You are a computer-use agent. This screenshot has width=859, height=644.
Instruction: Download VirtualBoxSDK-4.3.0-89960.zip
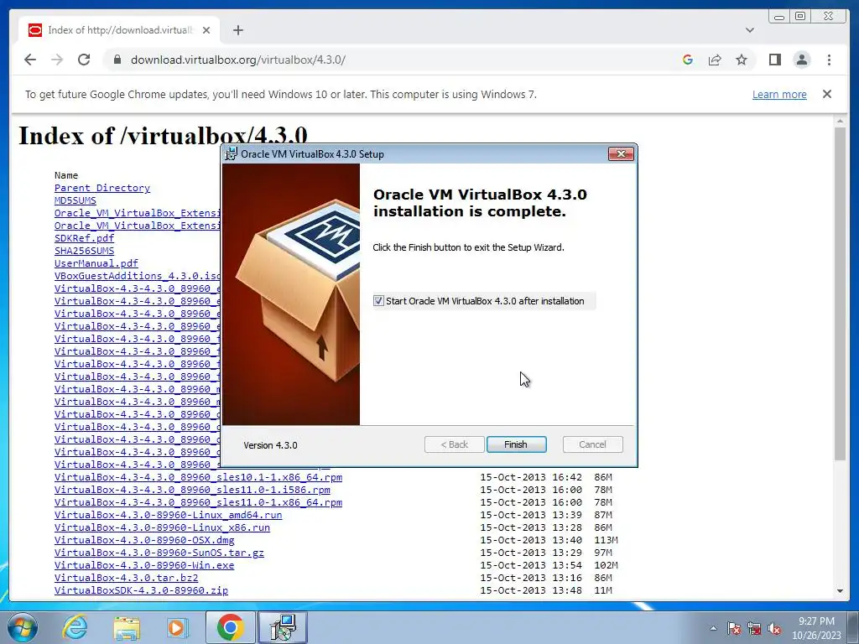pos(141,590)
